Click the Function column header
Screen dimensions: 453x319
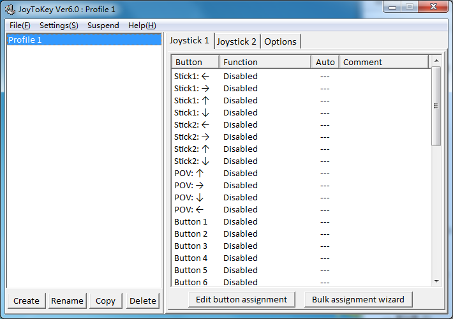[265, 62]
